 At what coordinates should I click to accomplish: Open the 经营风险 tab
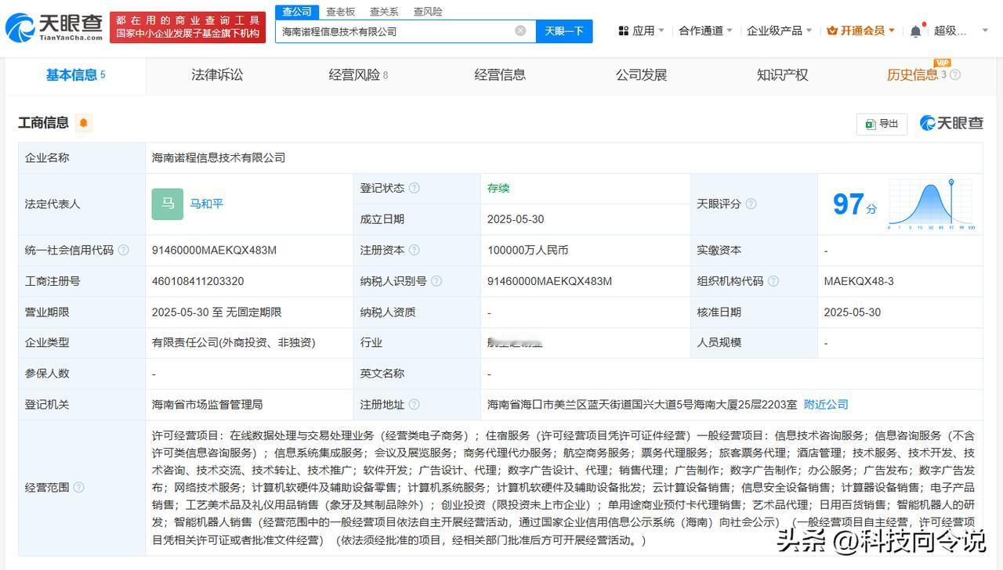(358, 75)
